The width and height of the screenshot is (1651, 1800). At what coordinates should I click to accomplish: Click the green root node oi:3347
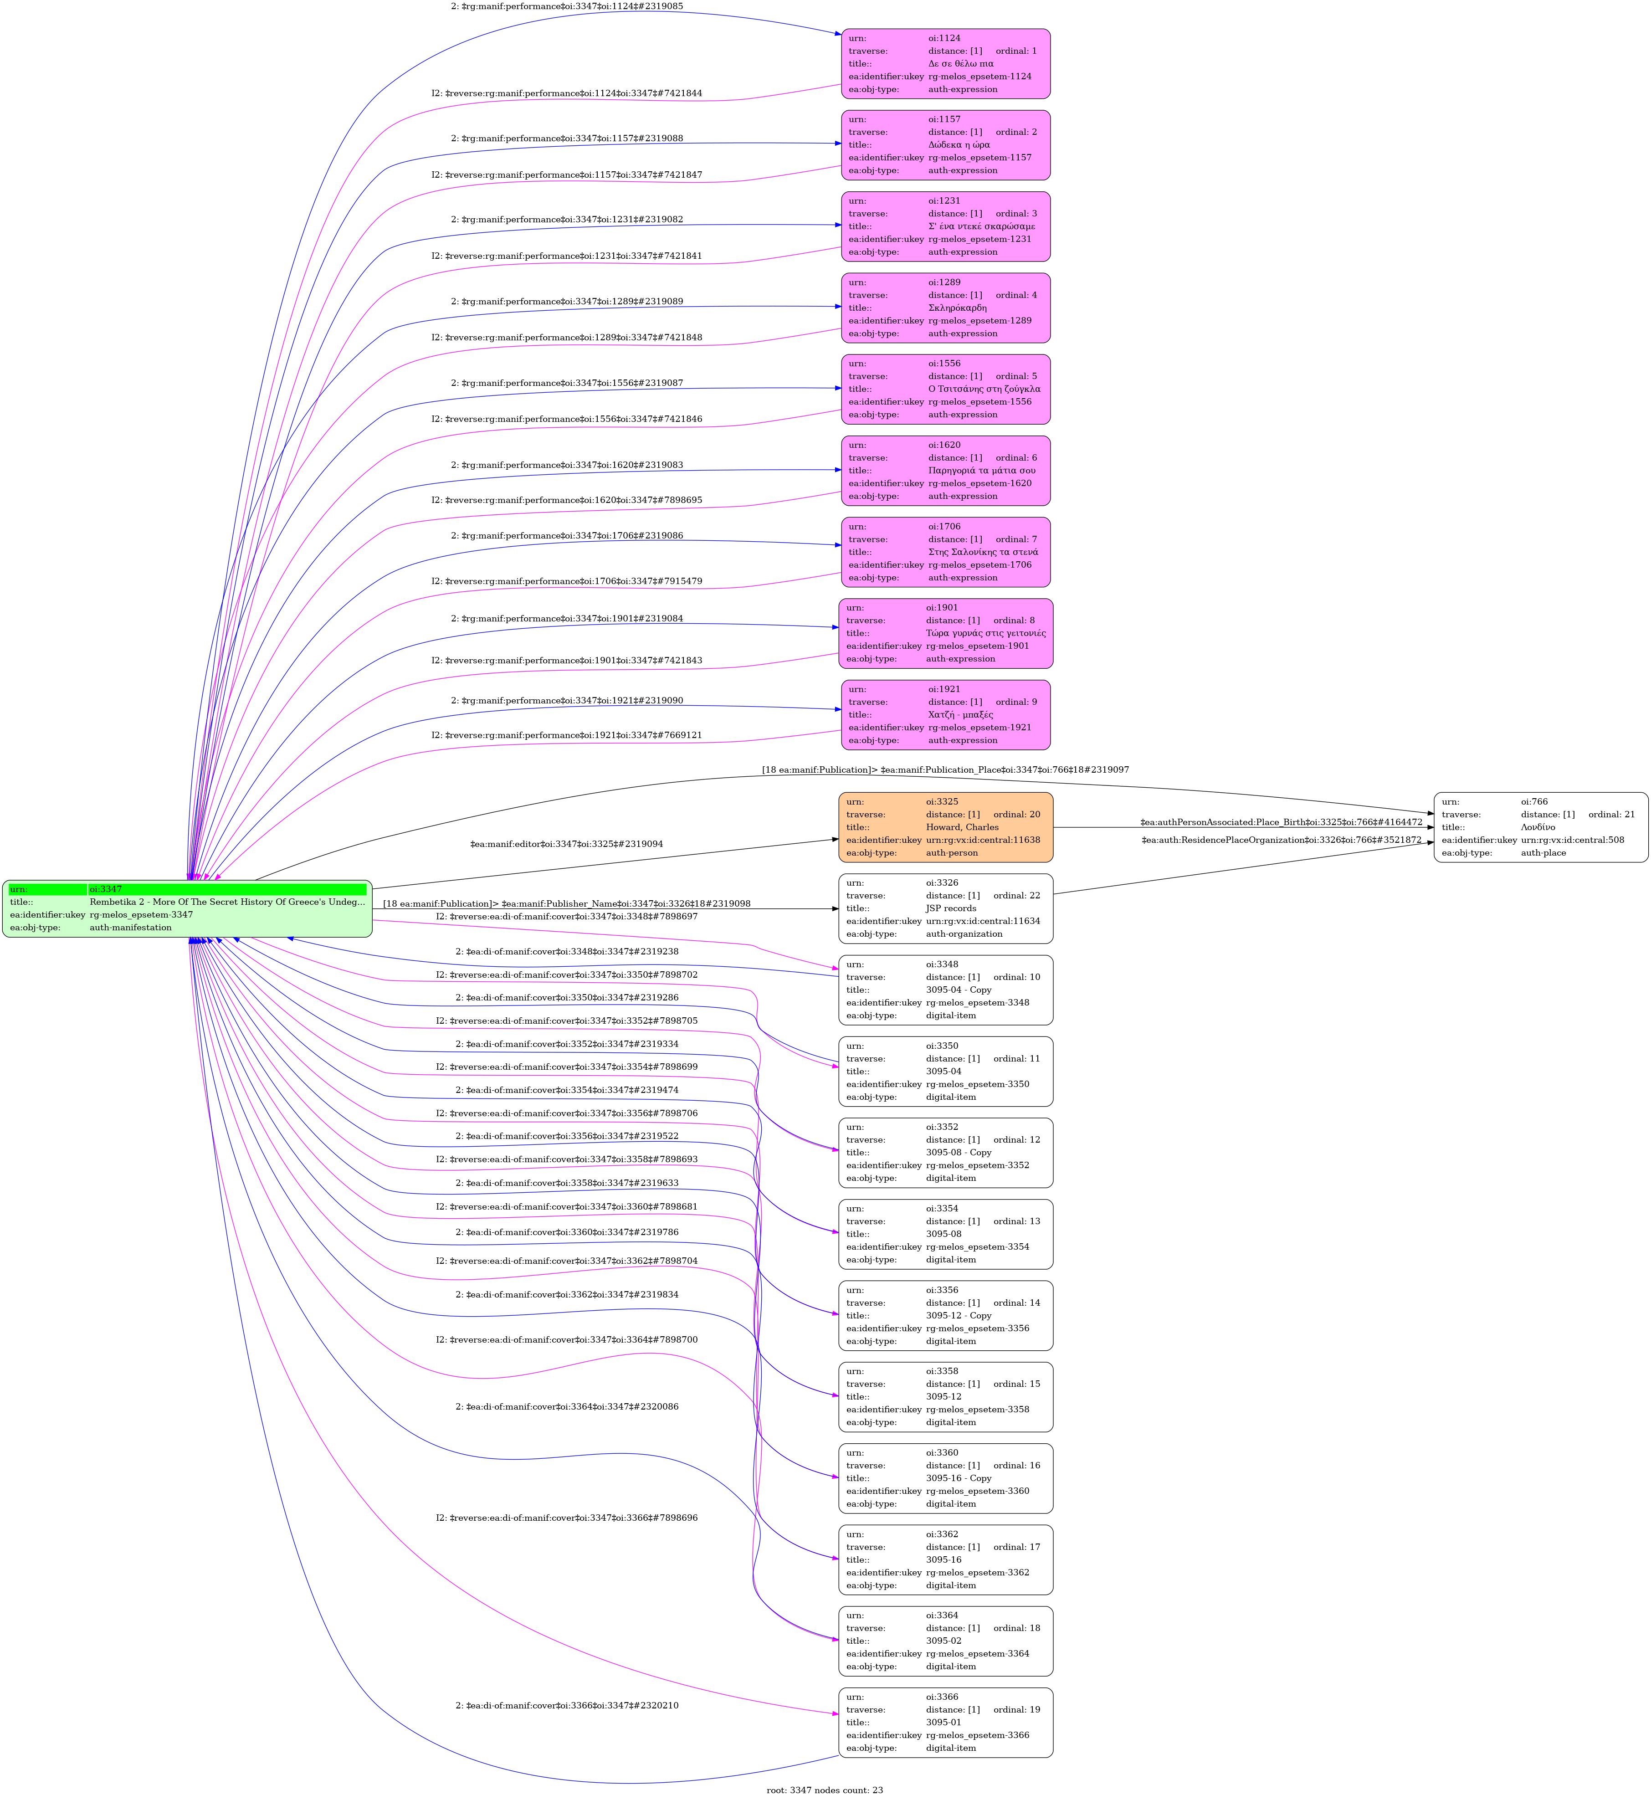point(187,908)
